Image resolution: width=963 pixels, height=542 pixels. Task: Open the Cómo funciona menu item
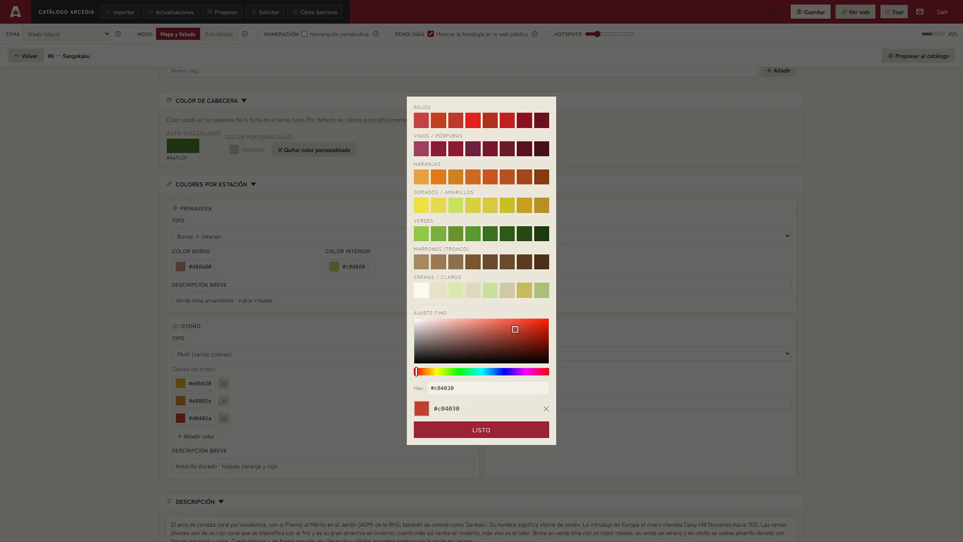315,12
